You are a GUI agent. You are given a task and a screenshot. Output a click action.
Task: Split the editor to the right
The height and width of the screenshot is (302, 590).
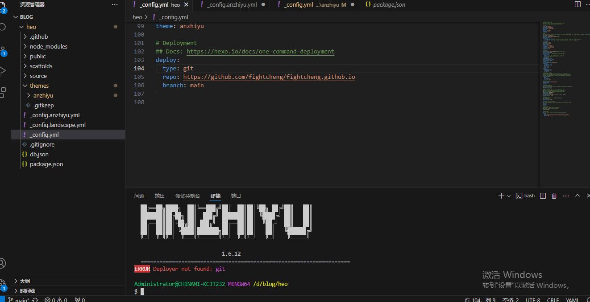point(578,4)
